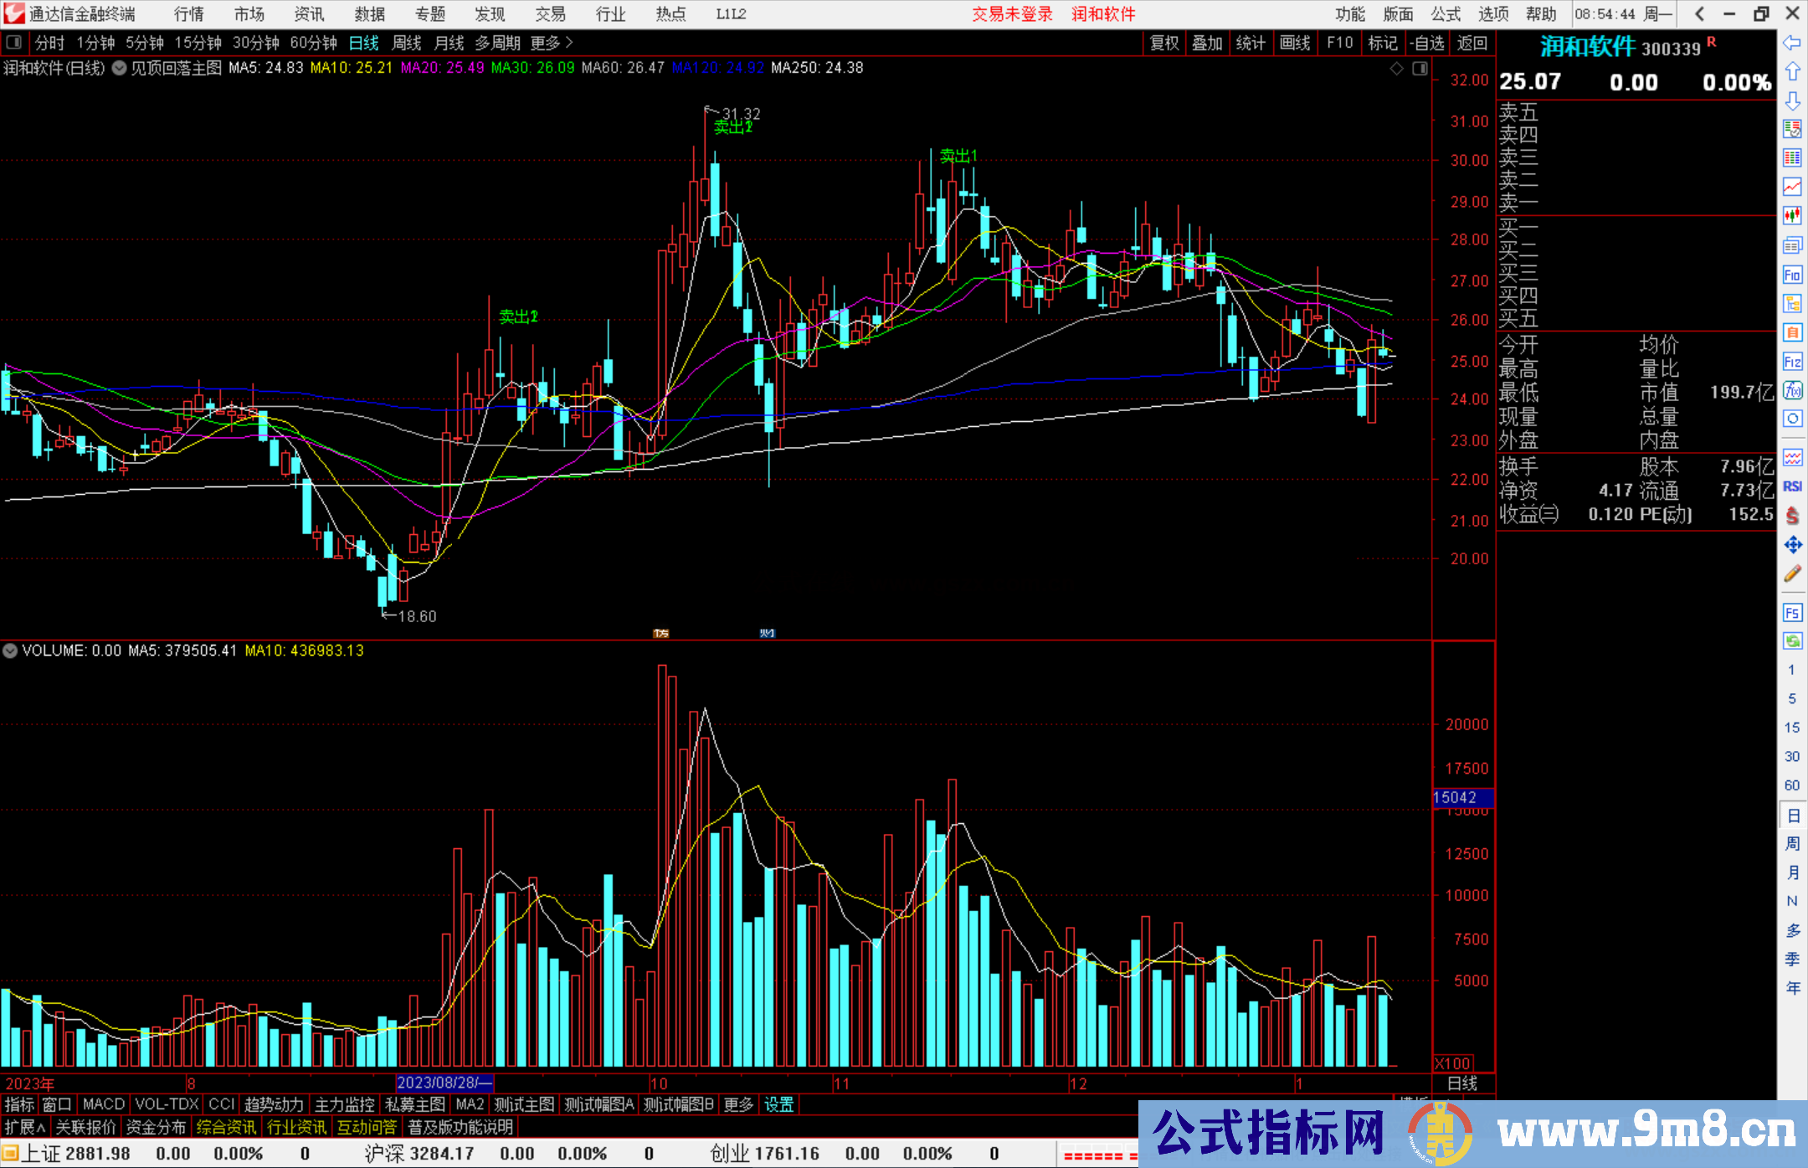
Task: Expand the 更多 periods dropdown
Action: [x=551, y=43]
